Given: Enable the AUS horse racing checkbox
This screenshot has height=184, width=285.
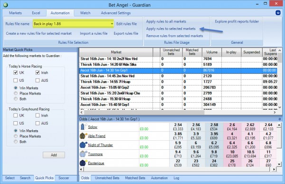Looking at the screenshot, I should 38,80.
